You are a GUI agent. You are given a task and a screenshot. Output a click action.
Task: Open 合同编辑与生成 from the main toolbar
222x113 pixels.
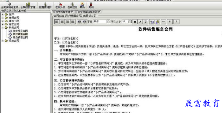tap(9, 6)
